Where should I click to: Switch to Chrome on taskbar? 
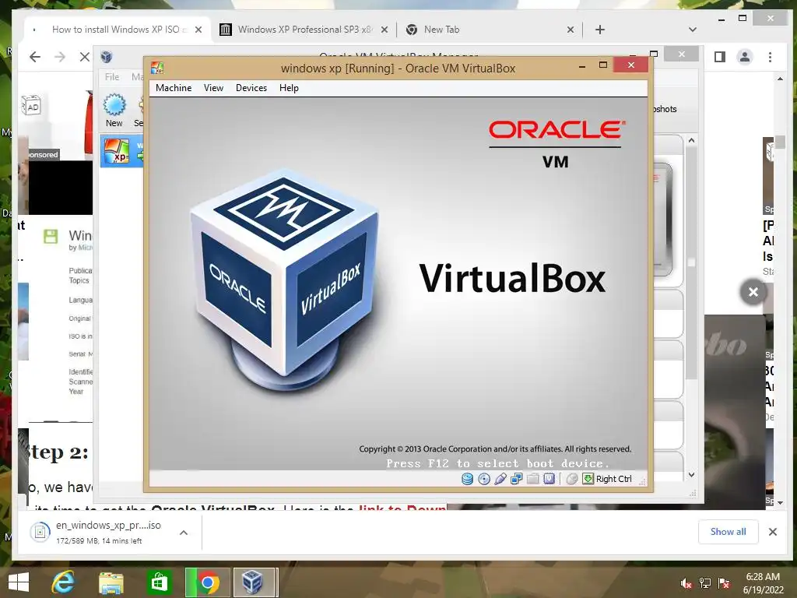(x=207, y=582)
